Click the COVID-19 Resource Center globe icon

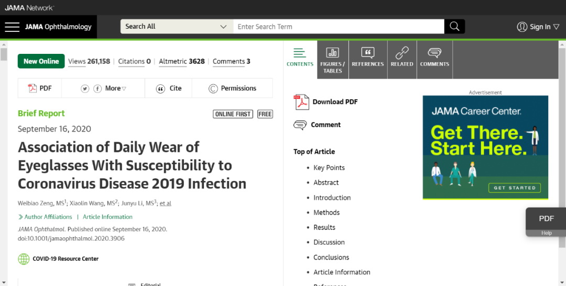point(24,259)
